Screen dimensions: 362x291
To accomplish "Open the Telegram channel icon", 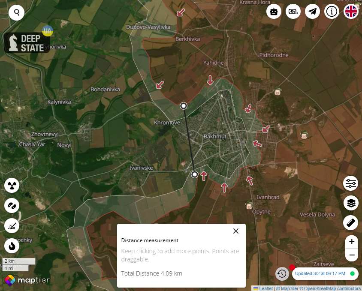I will 313,12.
